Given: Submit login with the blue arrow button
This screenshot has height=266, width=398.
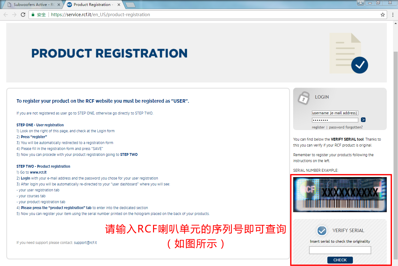Looking at the screenshot, I should tap(363, 120).
